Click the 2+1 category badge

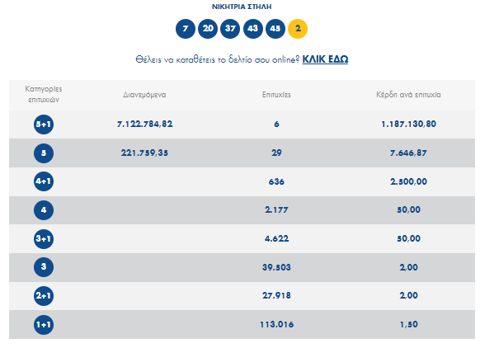click(x=44, y=296)
